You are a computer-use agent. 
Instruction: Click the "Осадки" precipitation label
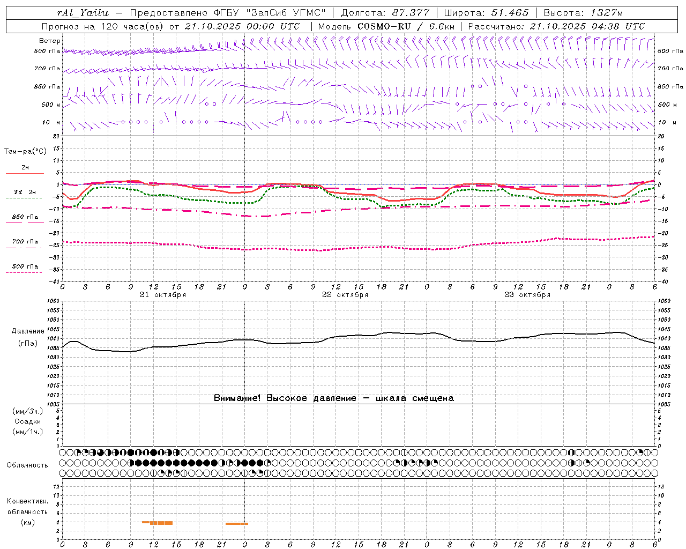point(28,421)
